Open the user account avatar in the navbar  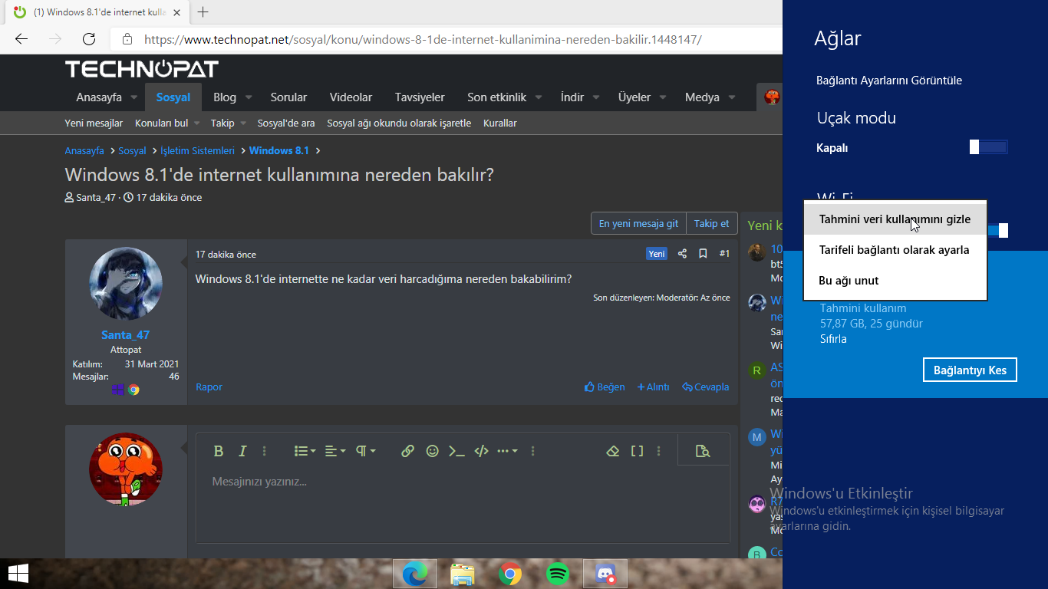point(772,97)
